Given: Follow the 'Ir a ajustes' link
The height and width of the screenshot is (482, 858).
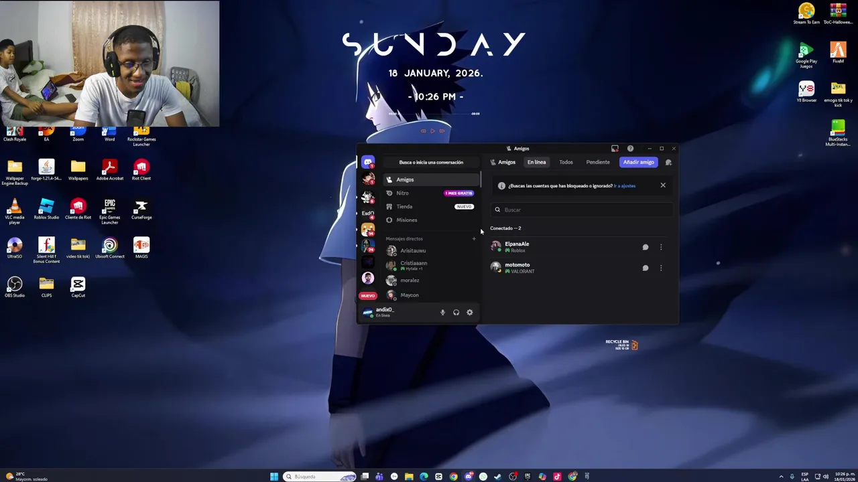Looking at the screenshot, I should tap(624, 186).
